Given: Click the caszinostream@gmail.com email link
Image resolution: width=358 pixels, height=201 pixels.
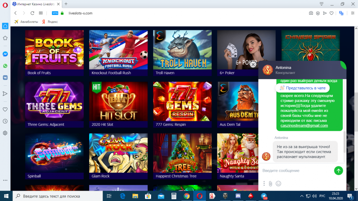Looking at the screenshot, I should (304, 126).
